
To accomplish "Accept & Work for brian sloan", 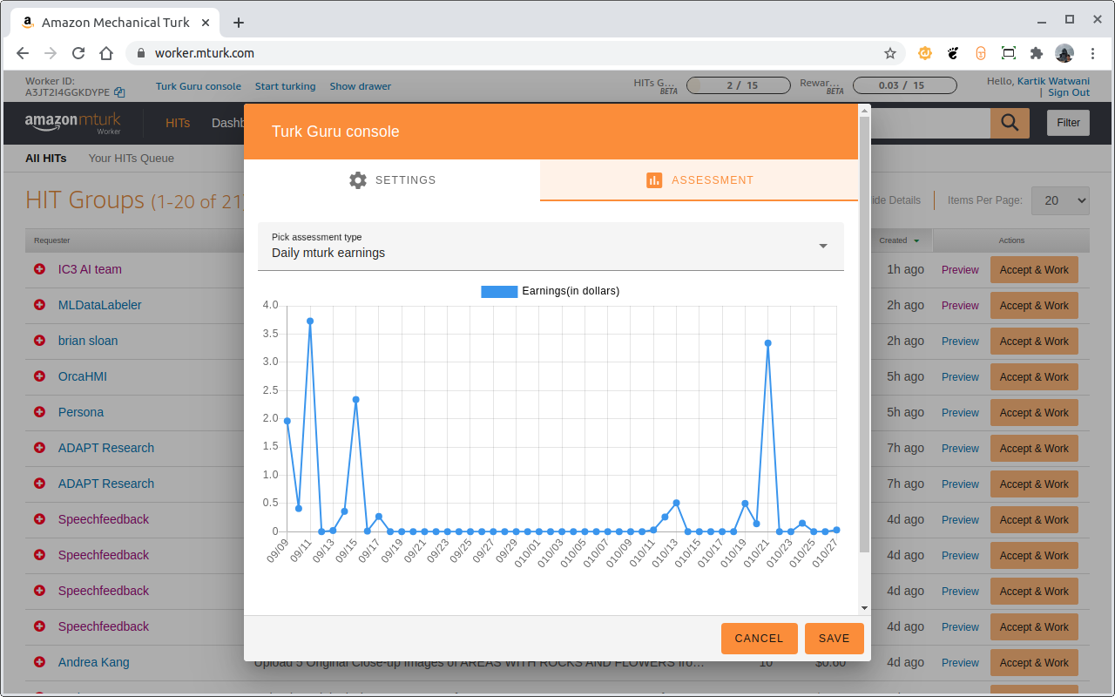I will (x=1034, y=342).
